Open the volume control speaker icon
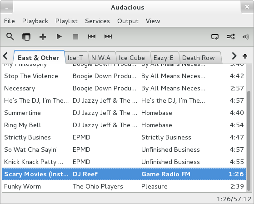Image resolution: width=254 pixels, height=204 pixels. [245, 37]
